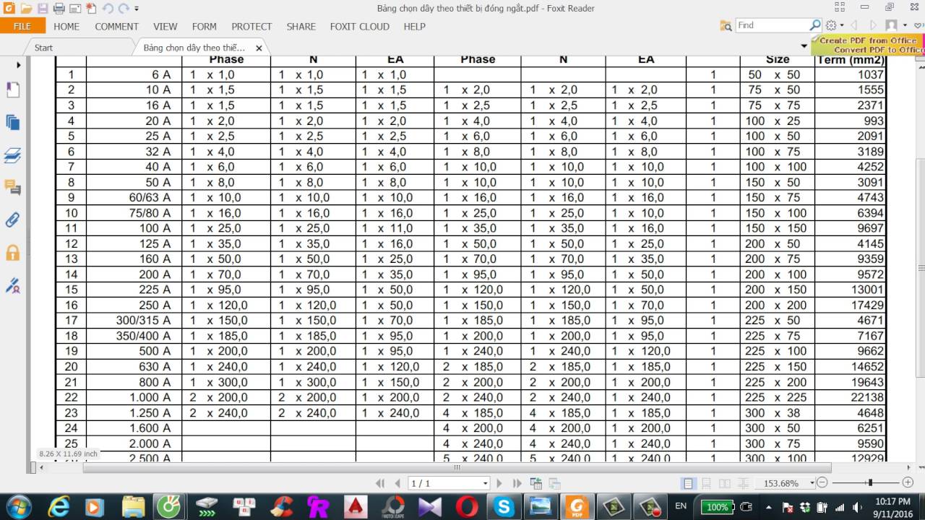Open Internet Explorer from taskbar
This screenshot has height=520, width=925.
point(58,506)
